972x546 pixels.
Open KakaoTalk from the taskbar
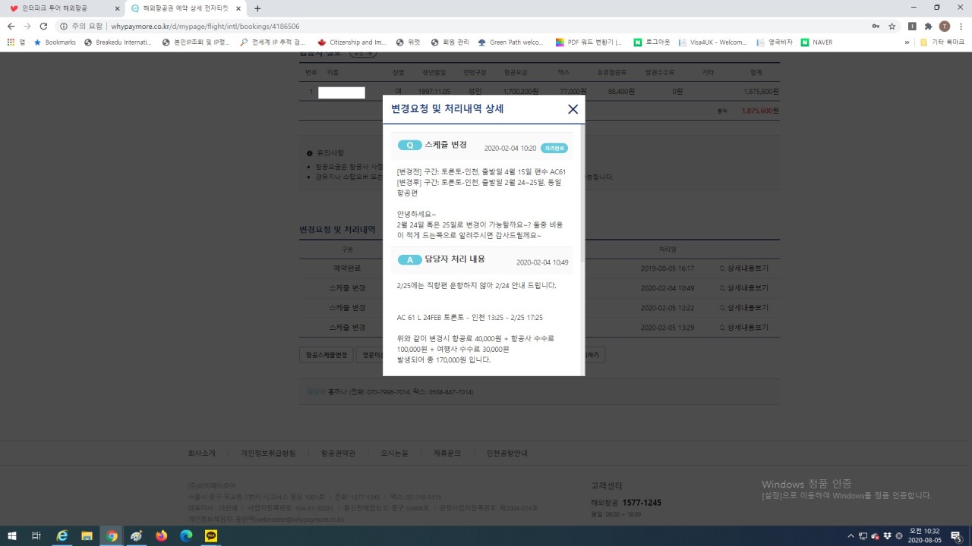click(211, 536)
